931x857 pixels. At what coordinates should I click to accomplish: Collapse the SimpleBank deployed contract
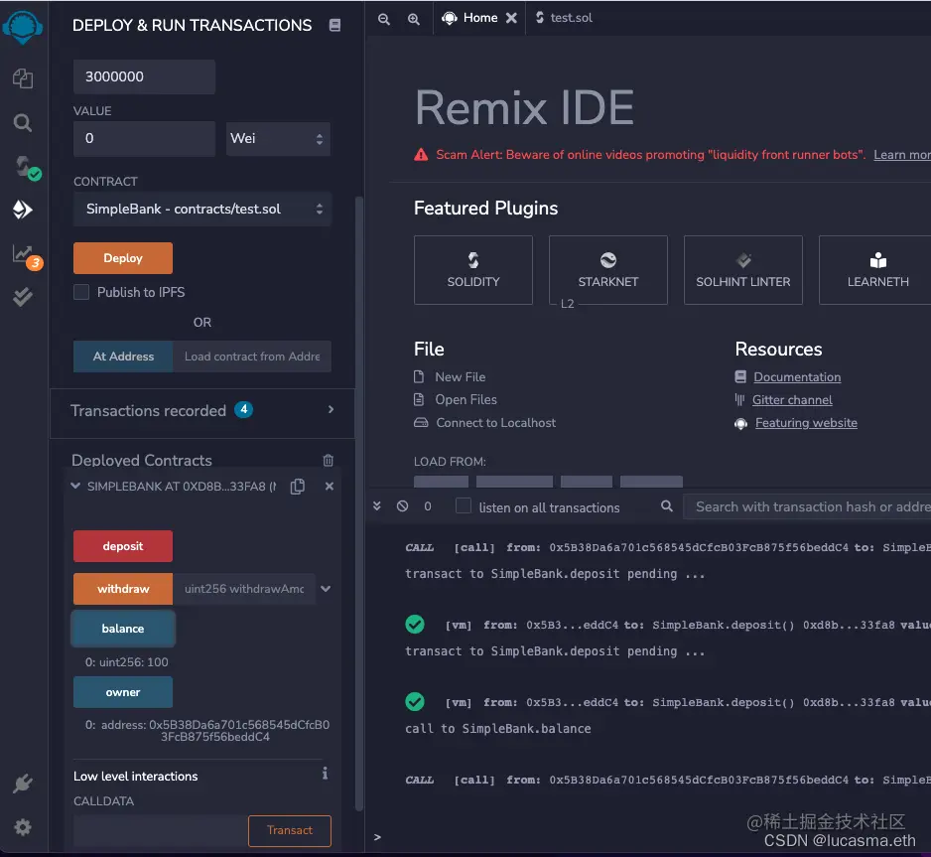click(75, 486)
